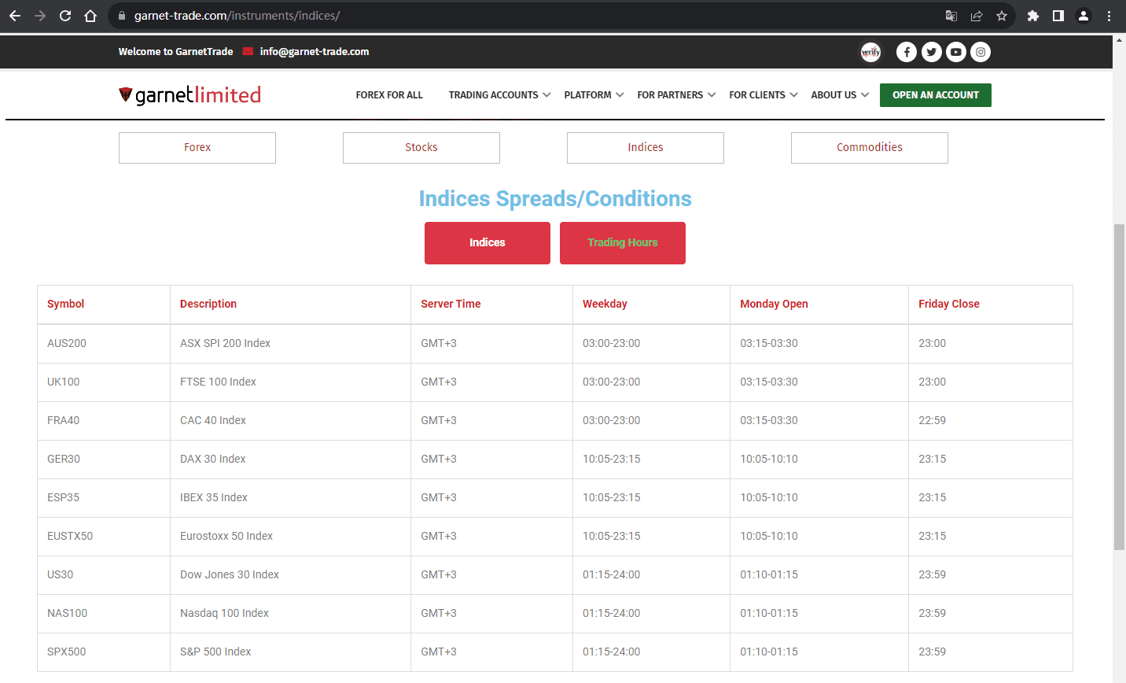Open the FOREX FOR ALL menu item
Screen dimensions: 1126x683
tap(389, 94)
